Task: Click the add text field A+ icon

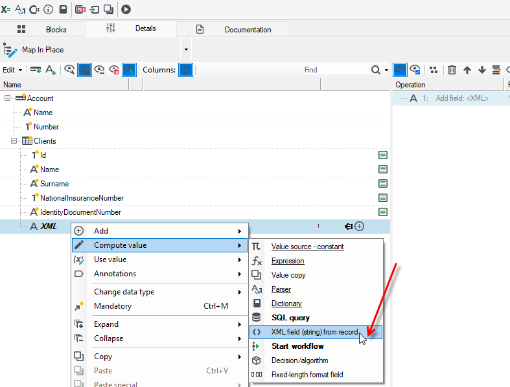Action: click(51, 70)
